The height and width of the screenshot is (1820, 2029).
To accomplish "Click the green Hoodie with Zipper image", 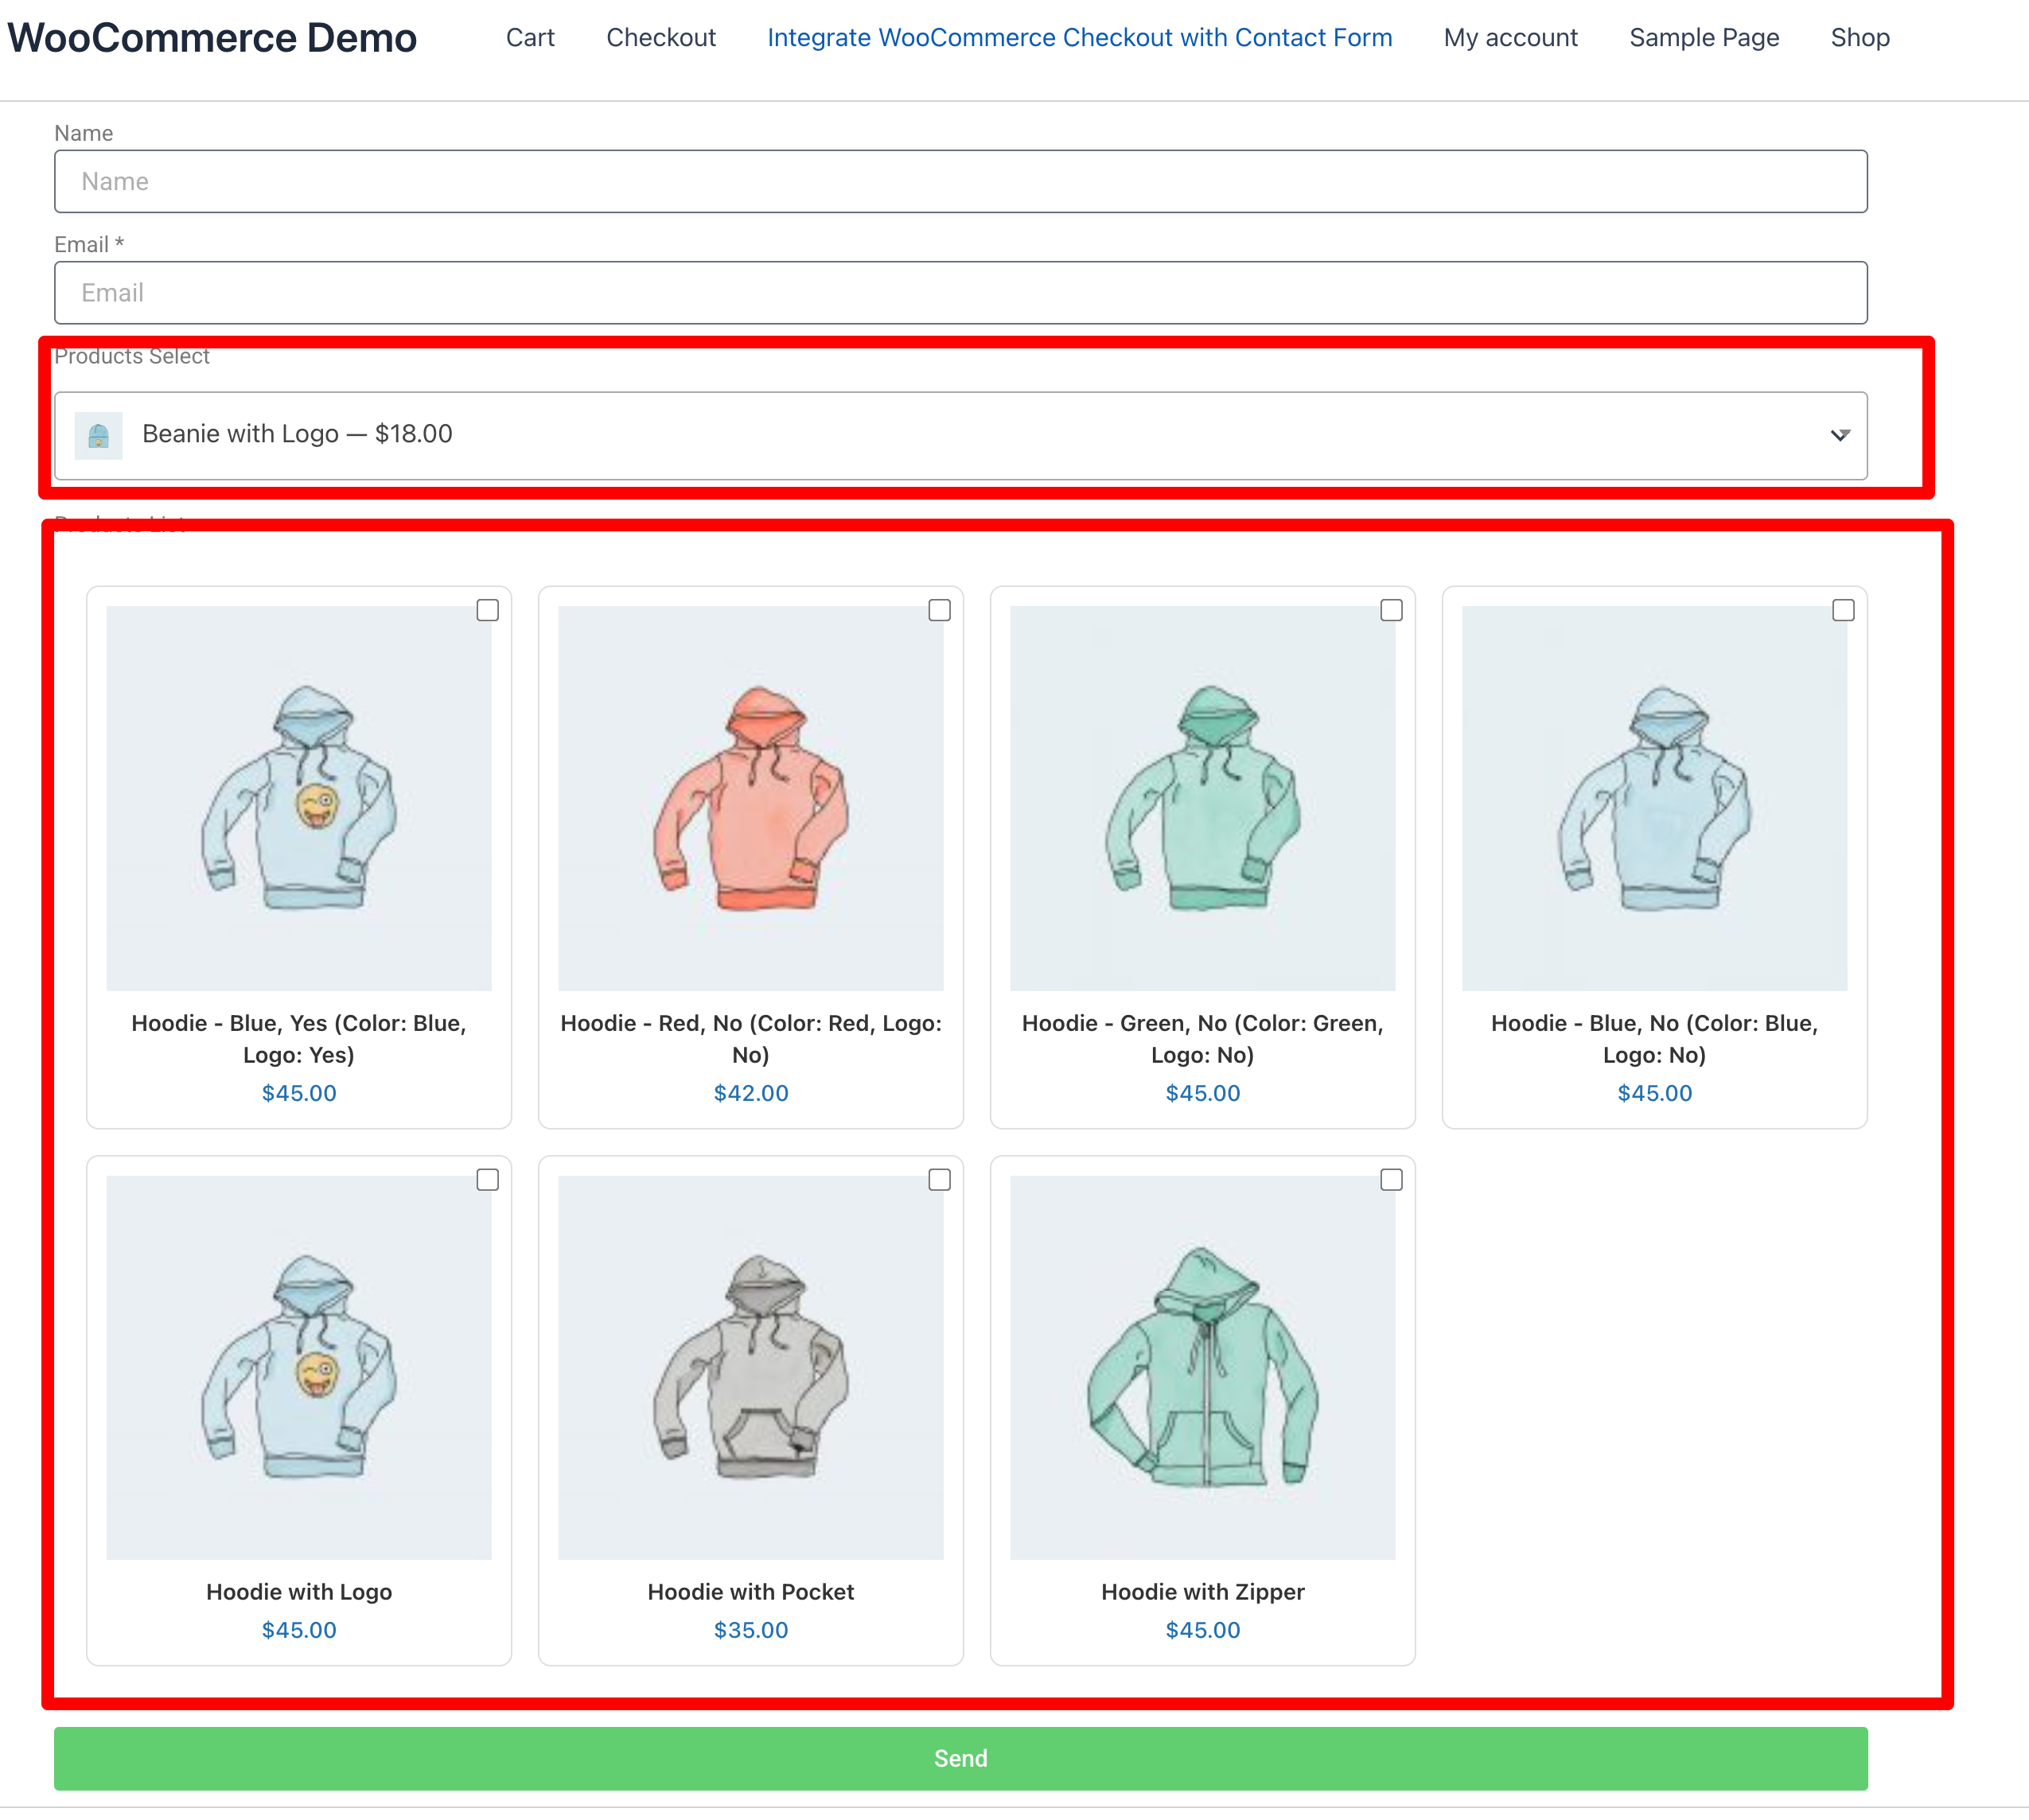I will 1202,1368.
